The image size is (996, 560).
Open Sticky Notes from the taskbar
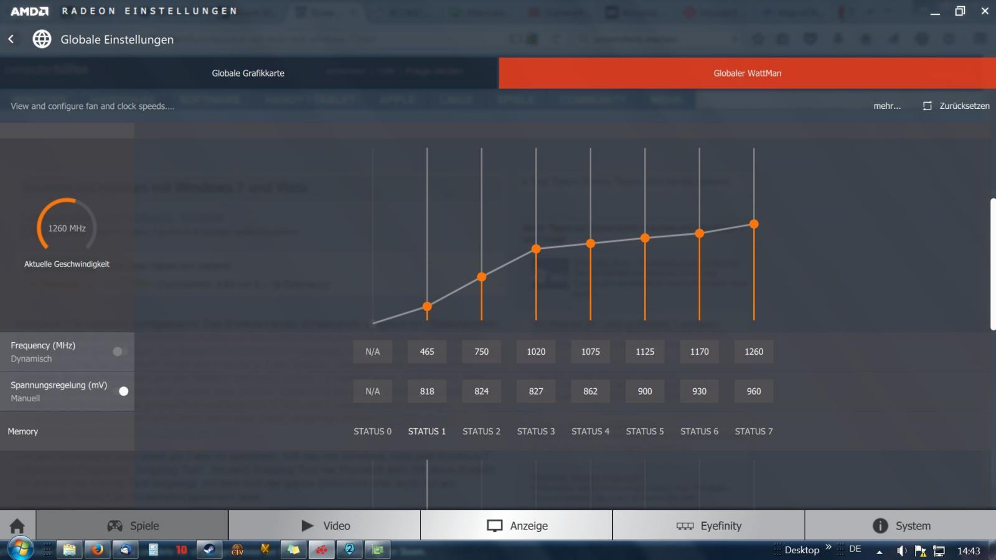(293, 549)
